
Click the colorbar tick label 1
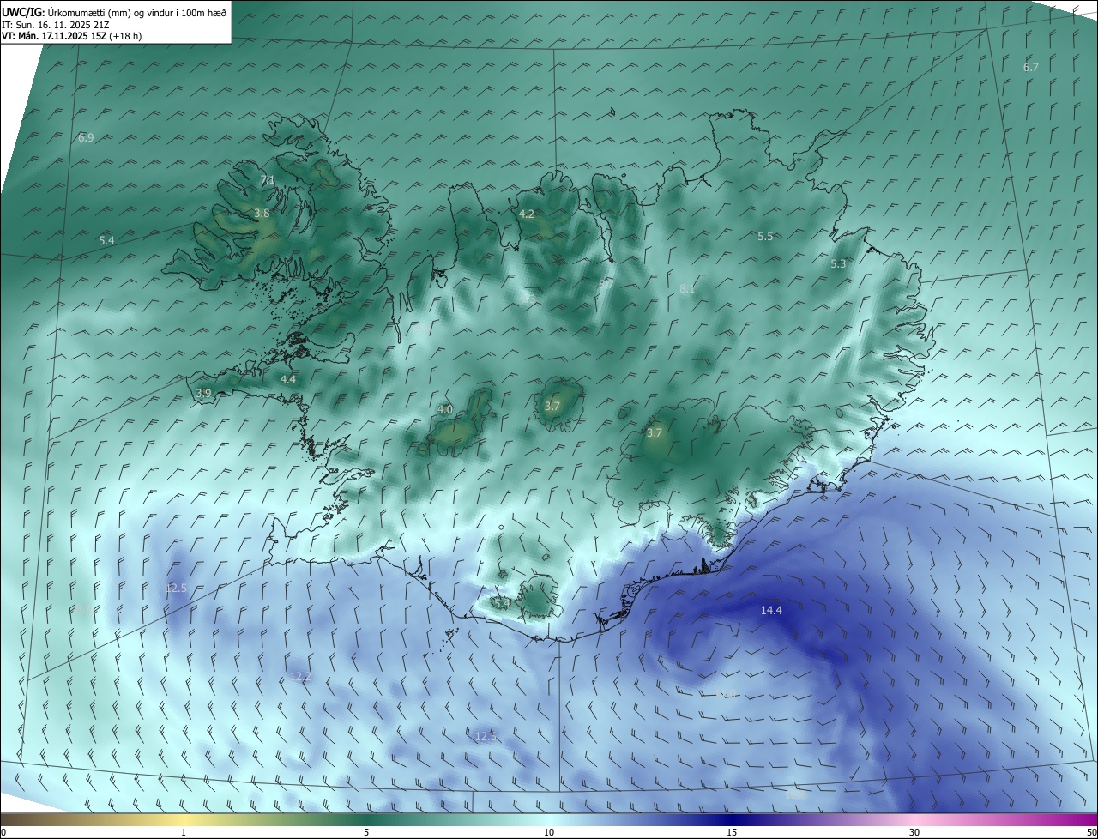184,832
